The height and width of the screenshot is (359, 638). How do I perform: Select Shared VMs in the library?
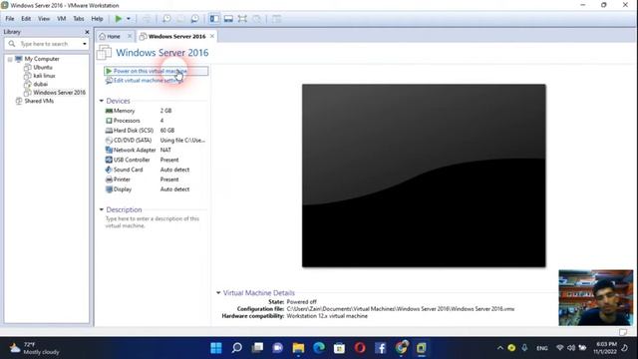click(39, 101)
